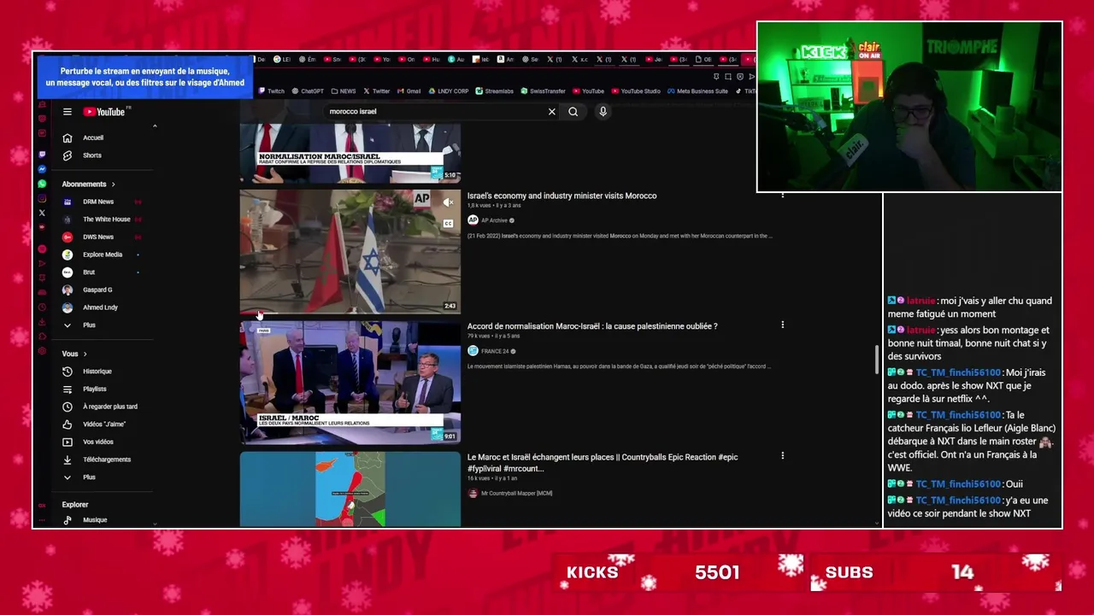Open the Normalisation Maroc/Israël video thumbnail

pos(350,153)
